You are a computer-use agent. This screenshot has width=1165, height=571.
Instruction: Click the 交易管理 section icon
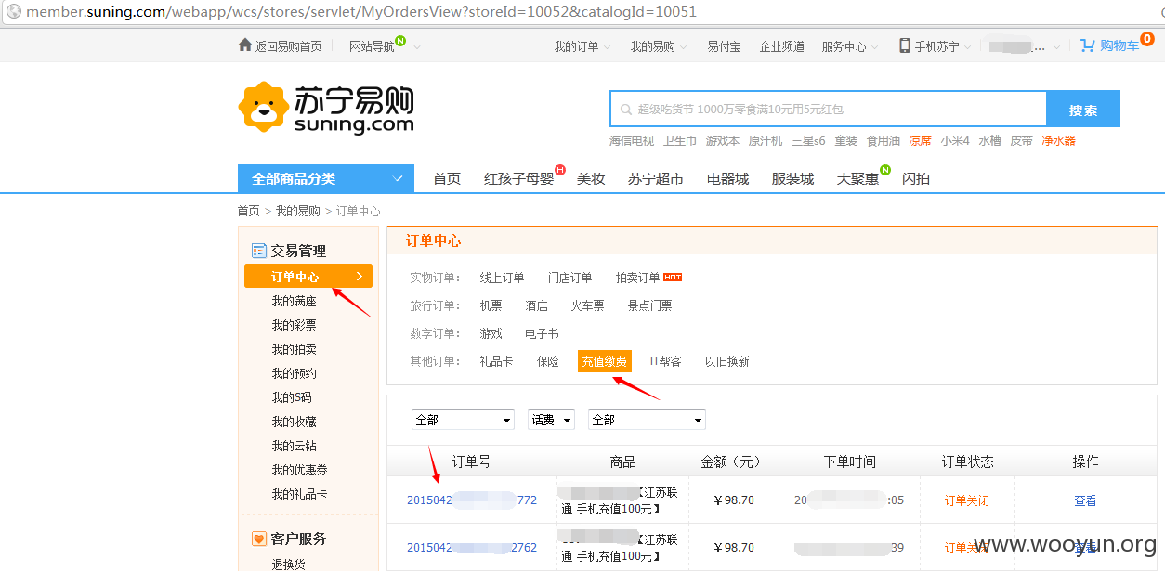(x=259, y=251)
